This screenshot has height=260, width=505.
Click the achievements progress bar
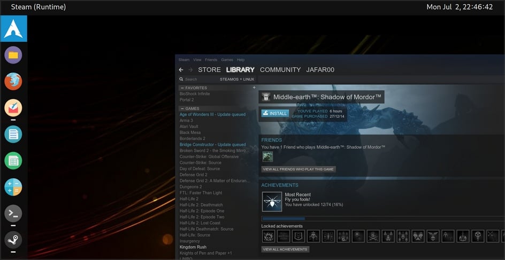click(x=383, y=219)
